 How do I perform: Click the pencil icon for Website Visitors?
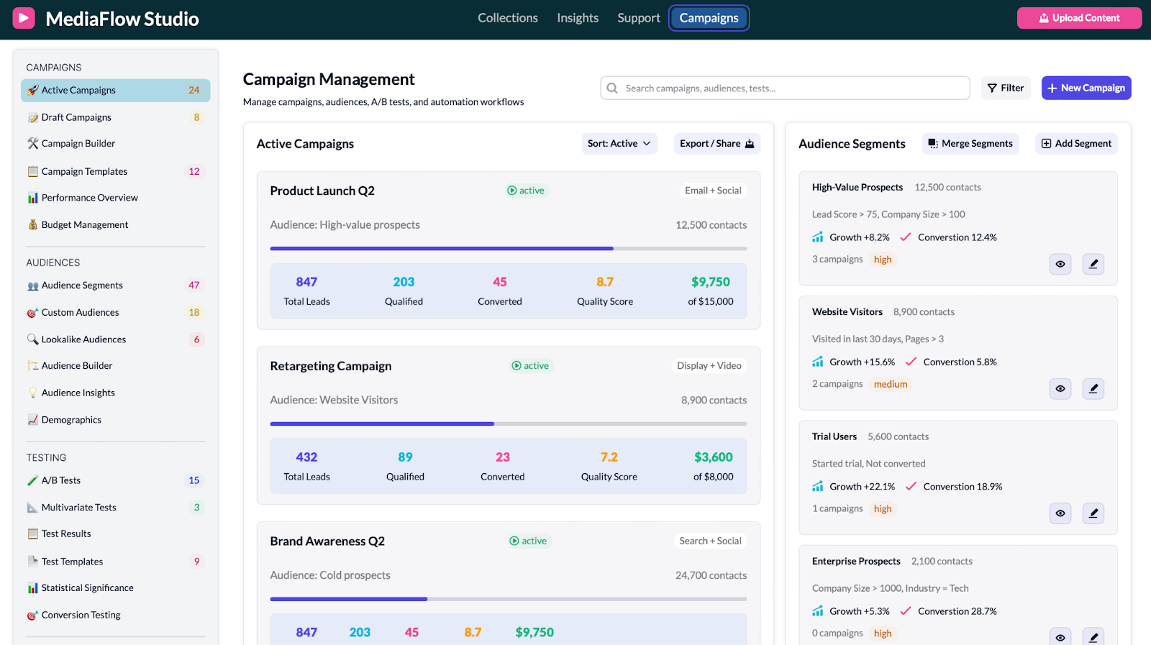pyautogui.click(x=1093, y=388)
